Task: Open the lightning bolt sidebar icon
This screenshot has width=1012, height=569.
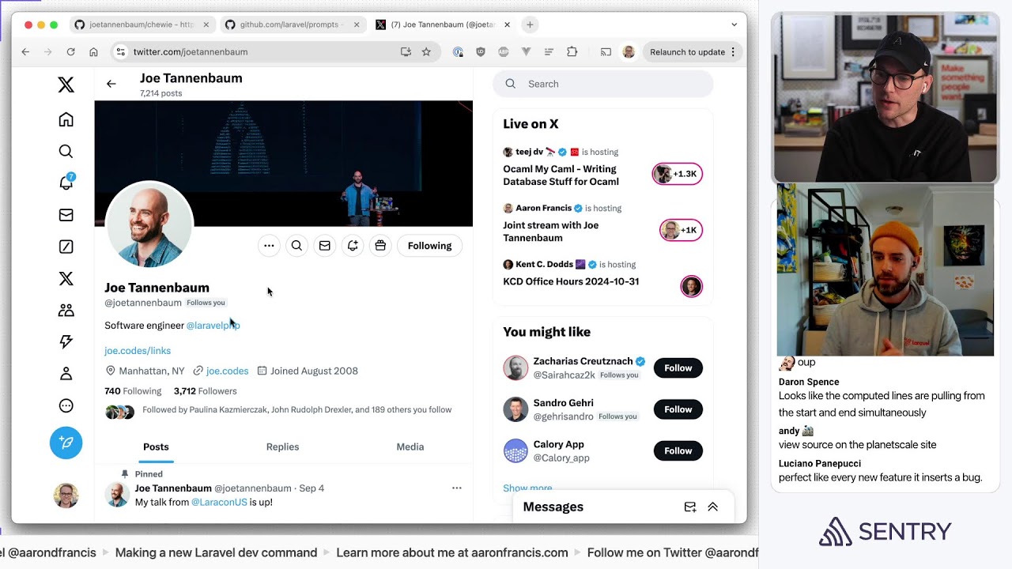Action: point(66,341)
